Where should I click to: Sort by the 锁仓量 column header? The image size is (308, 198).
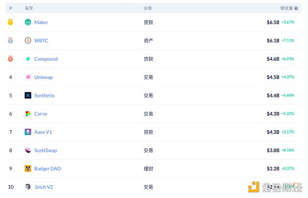click(286, 8)
